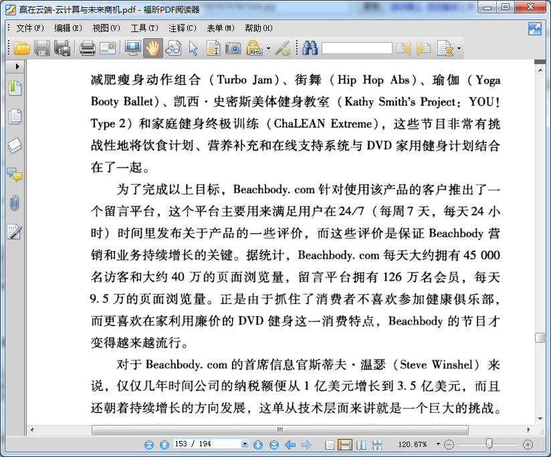This screenshot has width=551, height=457.
Task: Switch to single page layout
Action: point(330,445)
